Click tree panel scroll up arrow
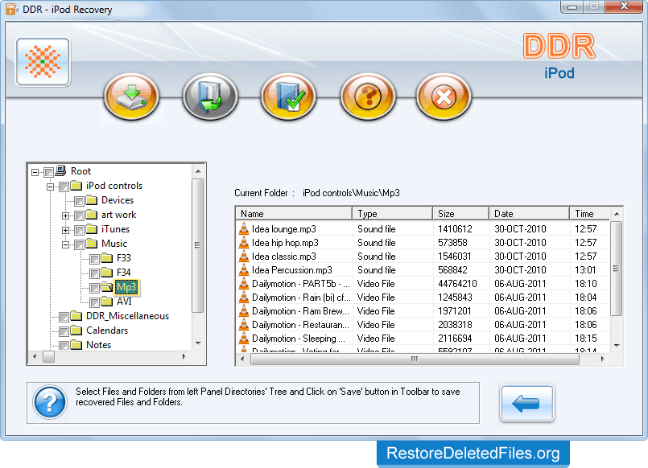The image size is (648, 468). 198,170
